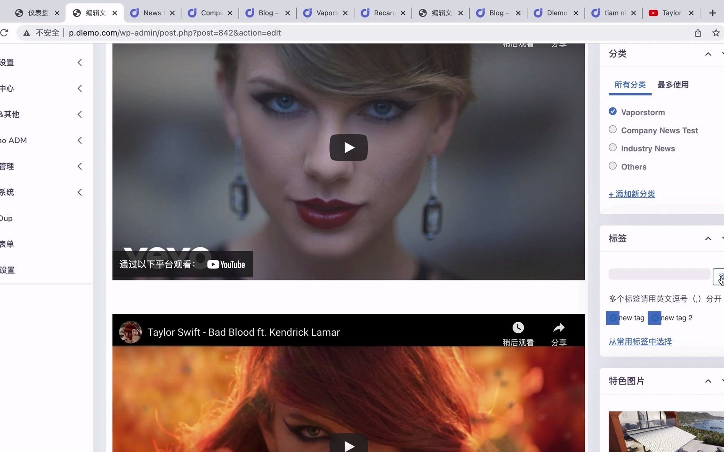Close the Vaporstorm tab
This screenshot has width=724, height=452.
point(345,13)
